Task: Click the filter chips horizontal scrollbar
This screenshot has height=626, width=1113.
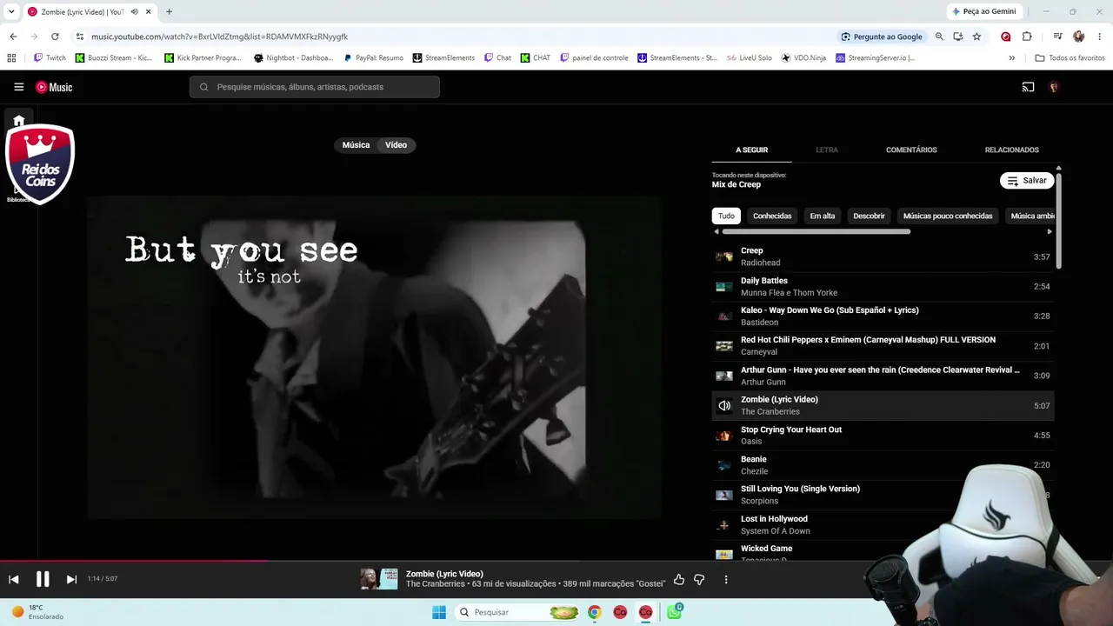Action: (816, 231)
